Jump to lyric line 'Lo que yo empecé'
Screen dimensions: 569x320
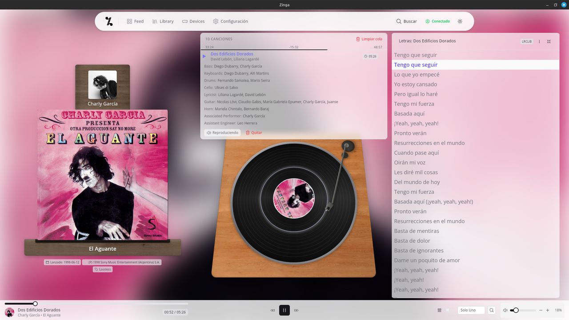pyautogui.click(x=476, y=75)
